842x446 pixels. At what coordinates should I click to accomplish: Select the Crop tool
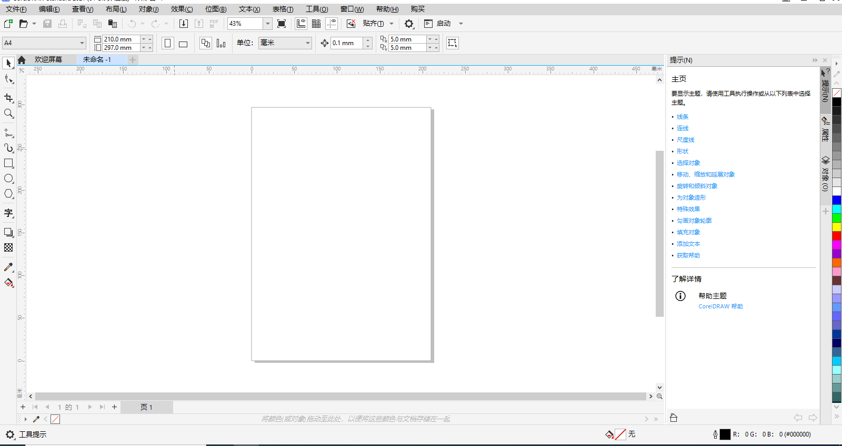pyautogui.click(x=8, y=98)
